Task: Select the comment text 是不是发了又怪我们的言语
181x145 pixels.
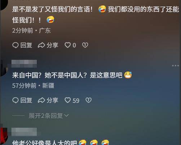Action: 52,9
